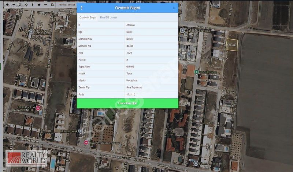Click the Rixos Premium Lojmanı red marker
Viewport: 293px width, 172px height.
(86, 142)
